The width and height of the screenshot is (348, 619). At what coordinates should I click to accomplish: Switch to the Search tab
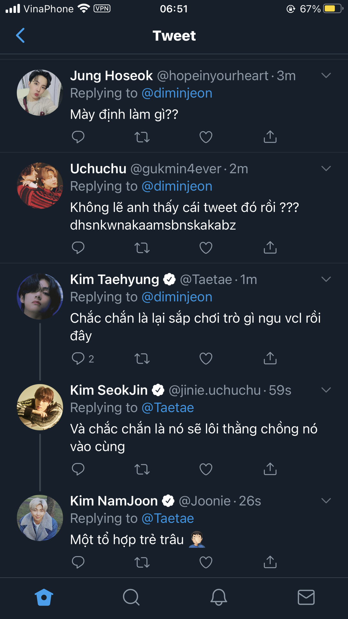pyautogui.click(x=131, y=597)
